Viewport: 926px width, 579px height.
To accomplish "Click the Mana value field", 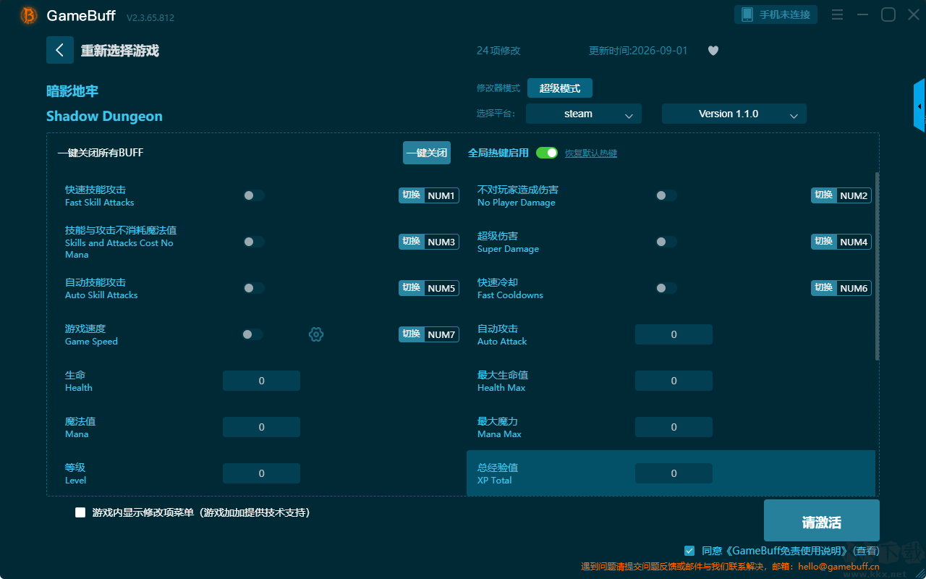I will pyautogui.click(x=261, y=427).
